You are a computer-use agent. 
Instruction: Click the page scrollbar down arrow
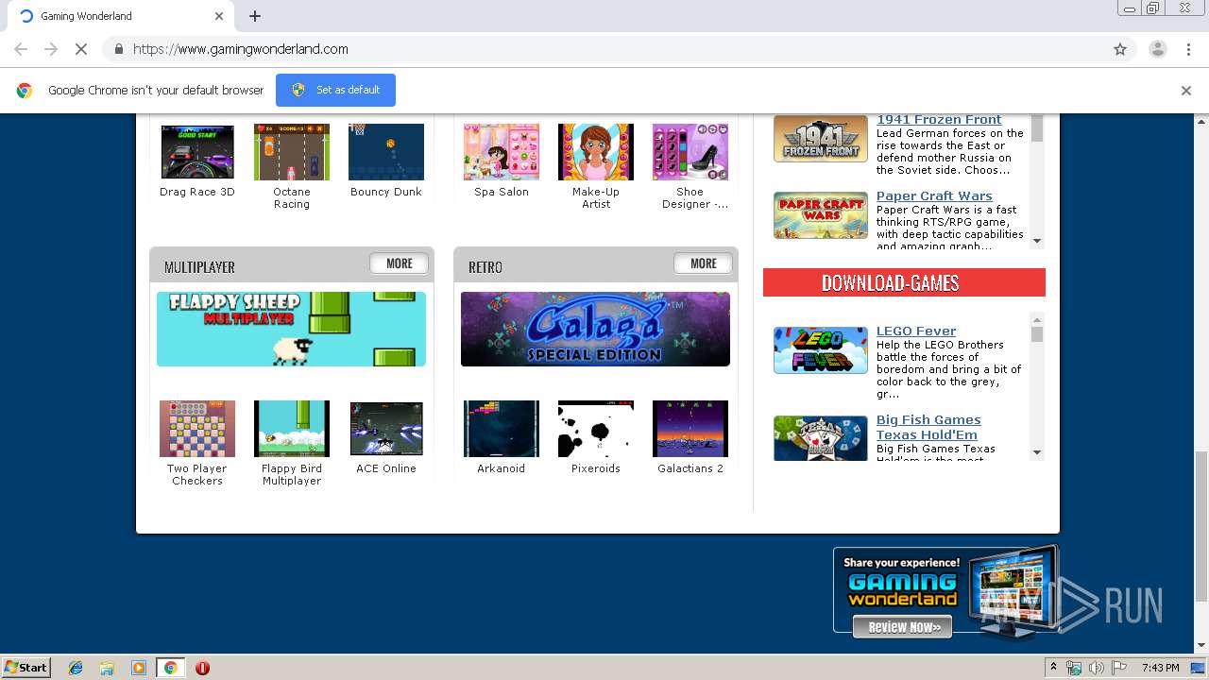point(1201,646)
